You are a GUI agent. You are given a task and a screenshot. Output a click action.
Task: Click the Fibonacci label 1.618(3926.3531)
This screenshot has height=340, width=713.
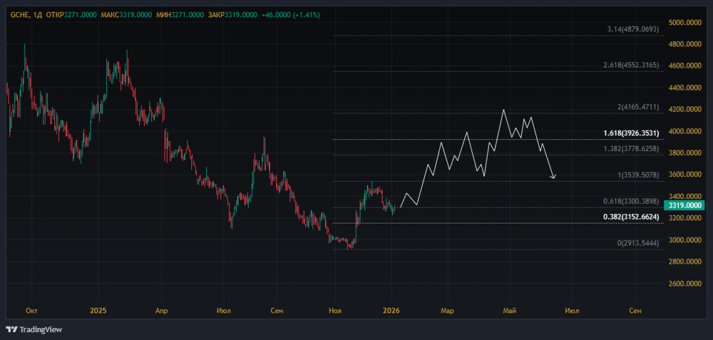point(631,133)
